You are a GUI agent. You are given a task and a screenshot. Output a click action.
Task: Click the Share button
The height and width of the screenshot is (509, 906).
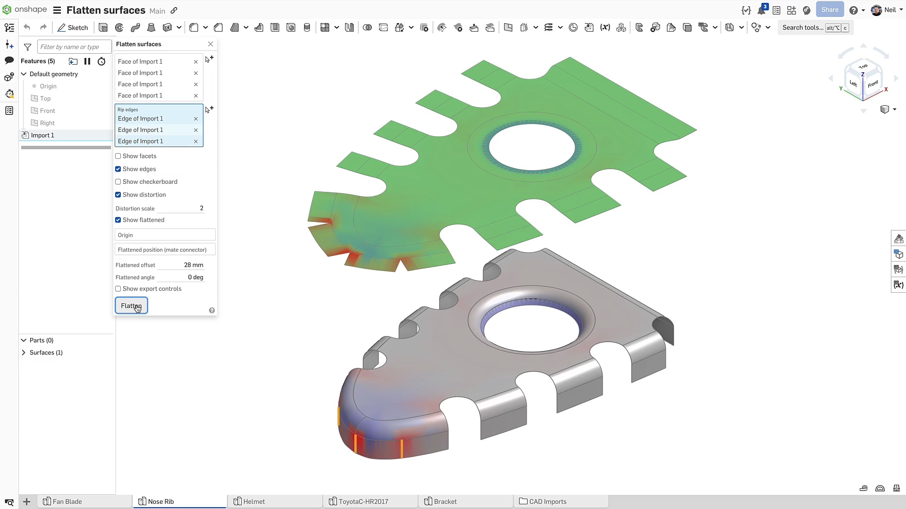830,10
